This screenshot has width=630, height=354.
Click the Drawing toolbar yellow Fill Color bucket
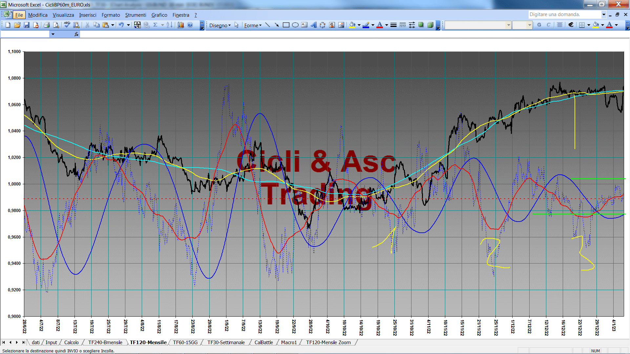(x=352, y=25)
